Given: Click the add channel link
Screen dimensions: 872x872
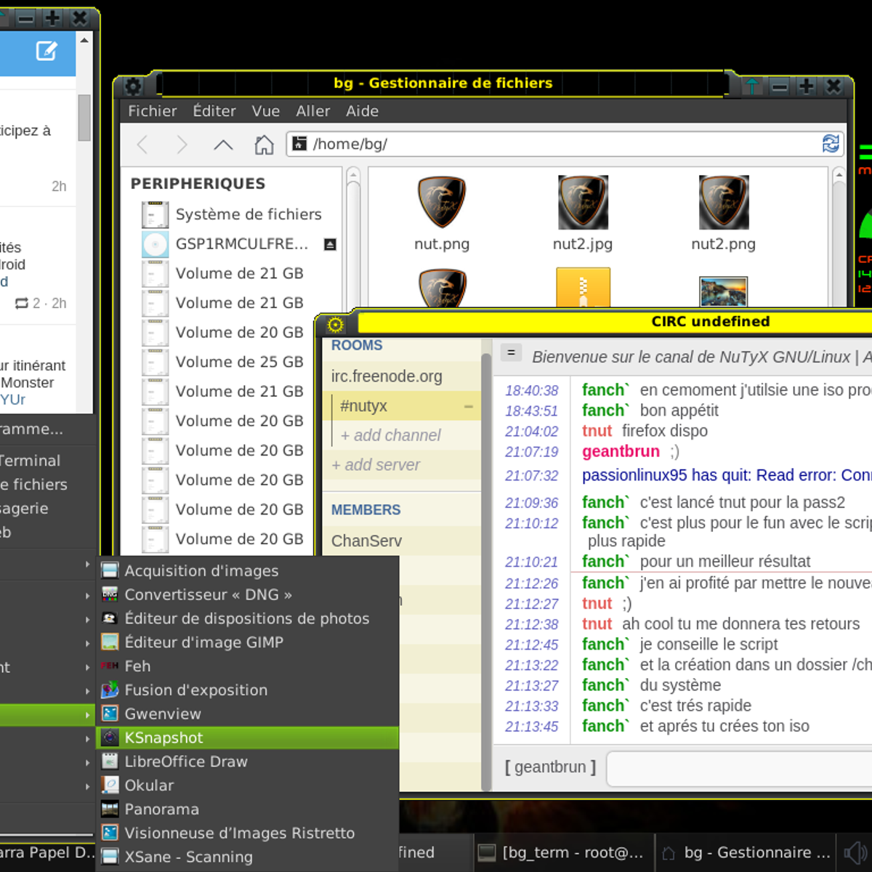Looking at the screenshot, I should 390,435.
